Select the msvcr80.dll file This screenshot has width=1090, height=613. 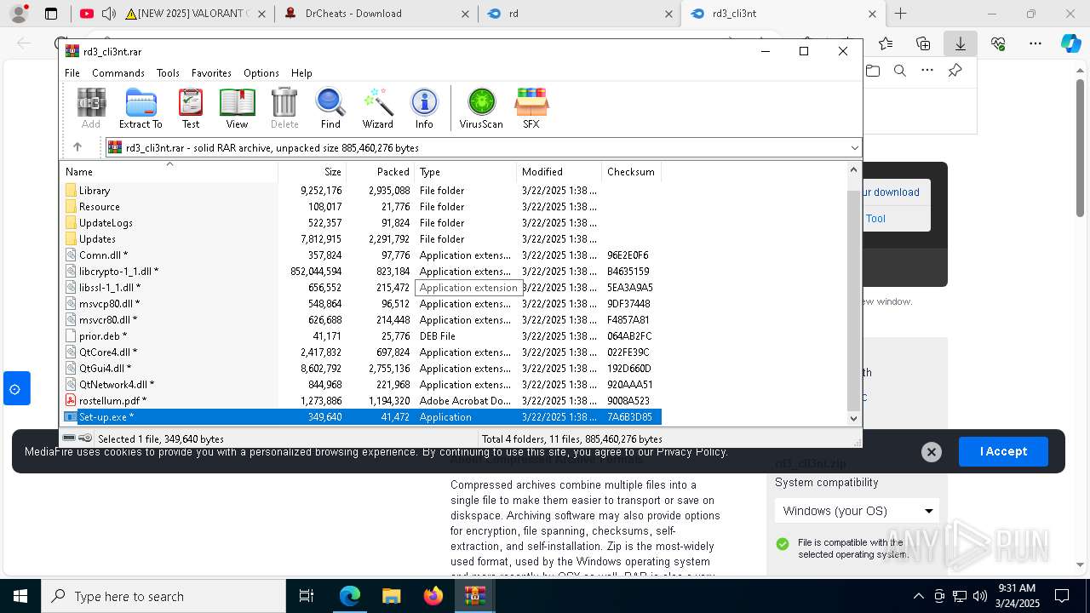(108, 320)
